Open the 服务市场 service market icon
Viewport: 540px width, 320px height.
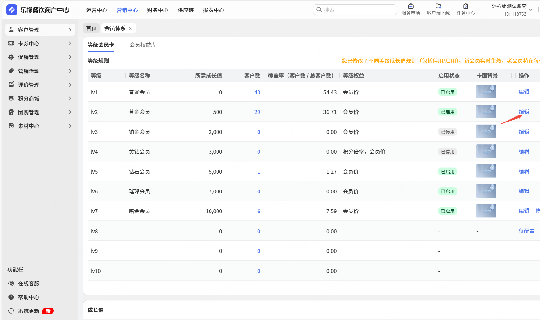pos(410,6)
